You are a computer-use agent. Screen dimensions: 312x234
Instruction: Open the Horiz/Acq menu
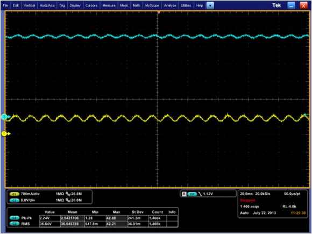47,5
